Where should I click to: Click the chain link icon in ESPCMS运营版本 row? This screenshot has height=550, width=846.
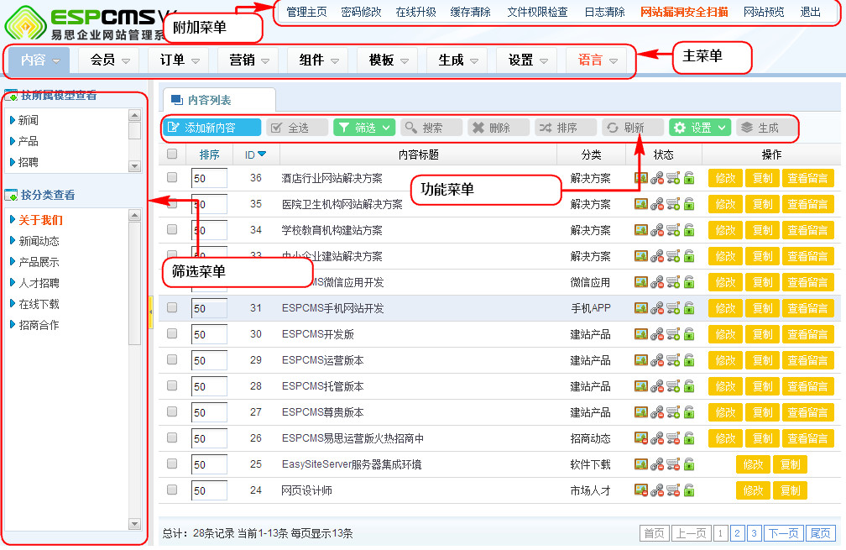[657, 360]
